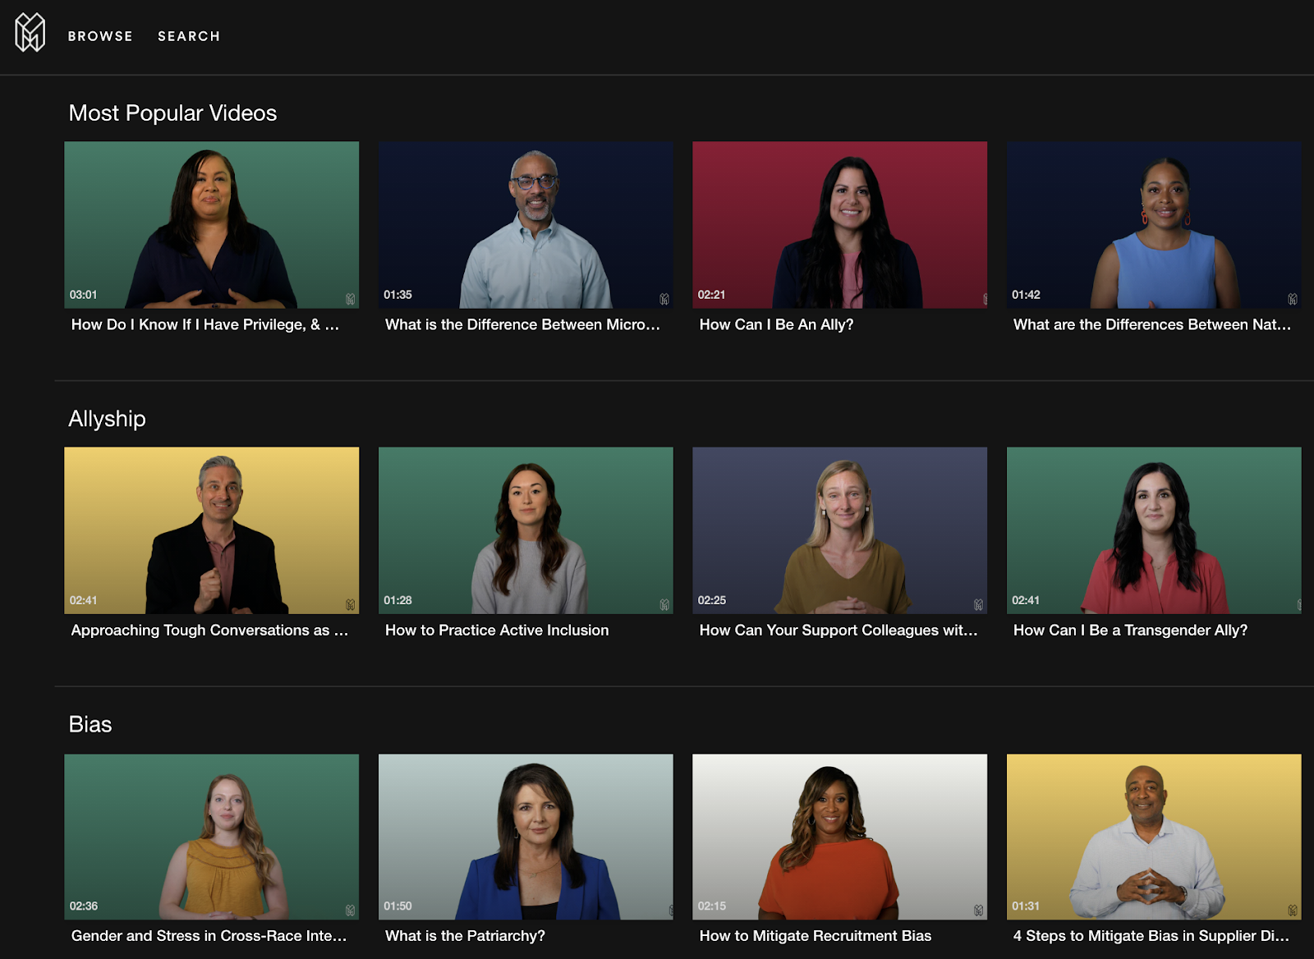Viewport: 1314px width, 959px height.
Task: Click the 02:41 duration label on the Transgender Ally video
Action: click(1026, 600)
